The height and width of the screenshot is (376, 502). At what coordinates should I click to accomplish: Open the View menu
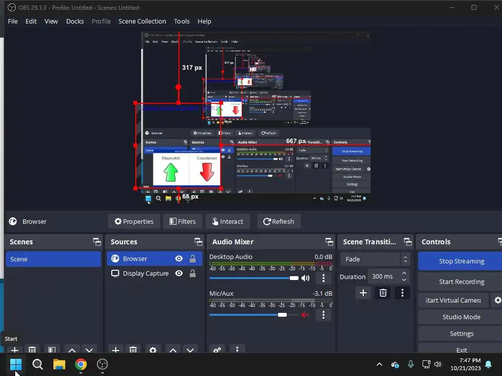(x=51, y=21)
